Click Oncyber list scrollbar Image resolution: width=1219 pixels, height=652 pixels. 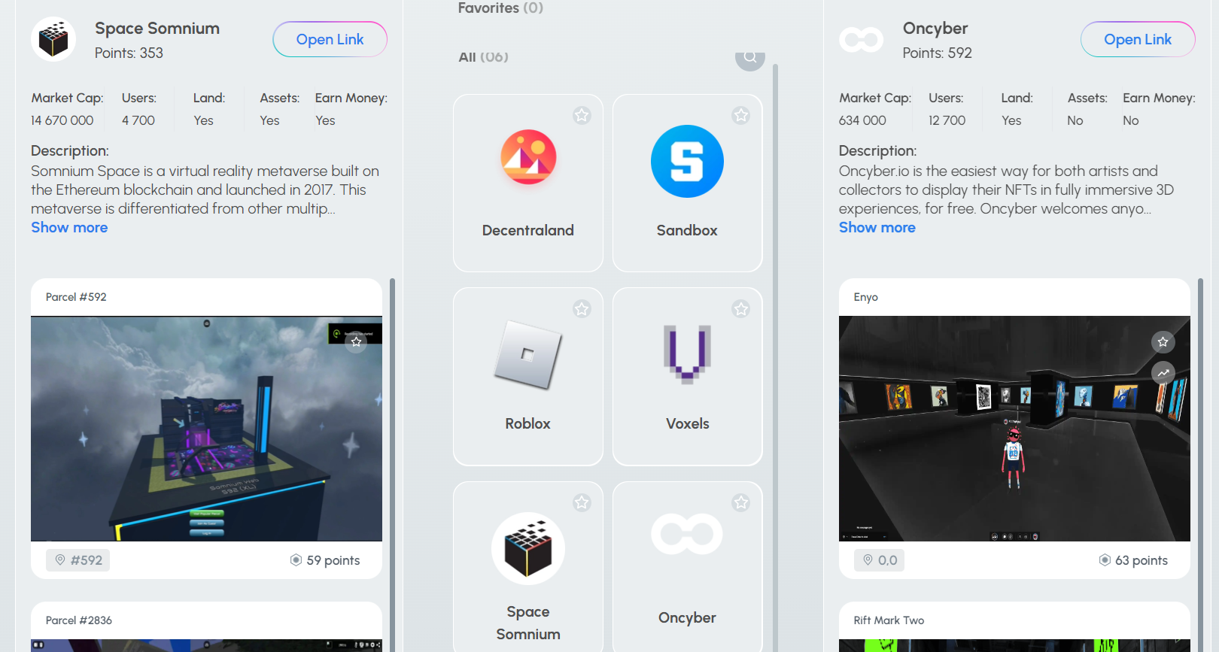(x=1200, y=465)
